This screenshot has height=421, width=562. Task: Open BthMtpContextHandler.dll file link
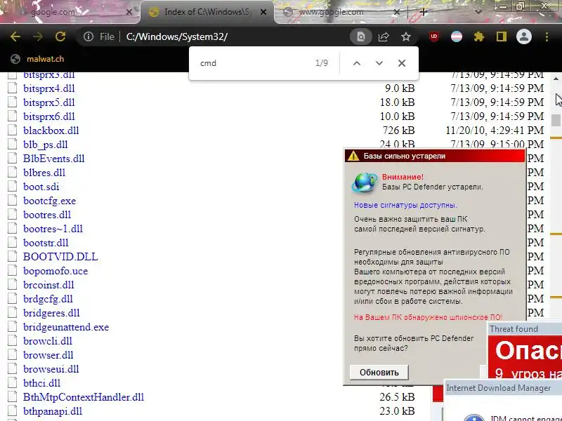(x=84, y=397)
